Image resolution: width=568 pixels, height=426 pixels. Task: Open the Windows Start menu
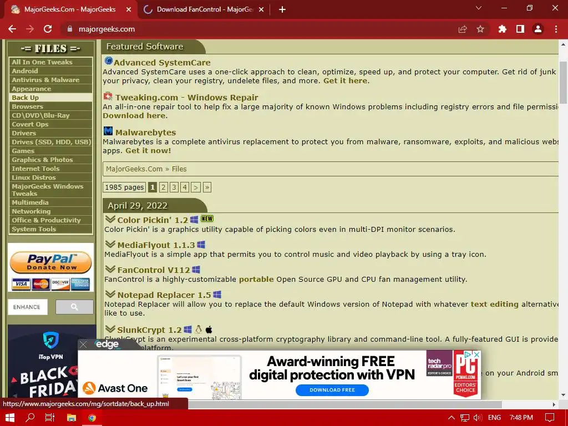click(x=10, y=418)
